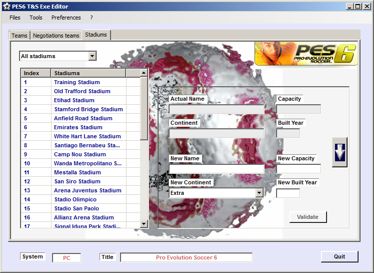The width and height of the screenshot is (374, 273).
Task: Click the Built Year read-only field
Action: [x=288, y=133]
